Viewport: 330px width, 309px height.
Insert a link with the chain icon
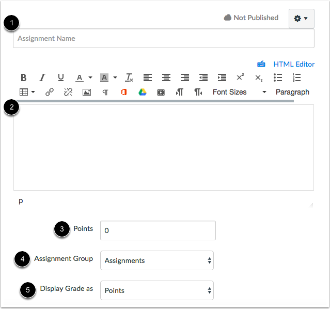[x=50, y=92]
